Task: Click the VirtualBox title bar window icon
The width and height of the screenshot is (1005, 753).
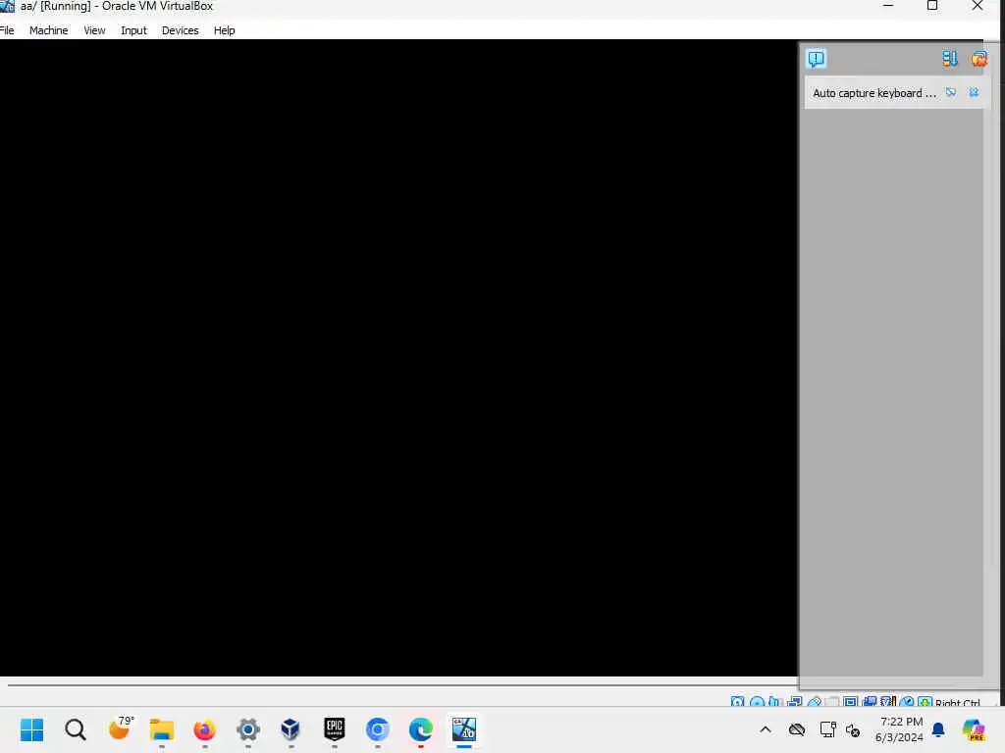Action: pos(7,6)
